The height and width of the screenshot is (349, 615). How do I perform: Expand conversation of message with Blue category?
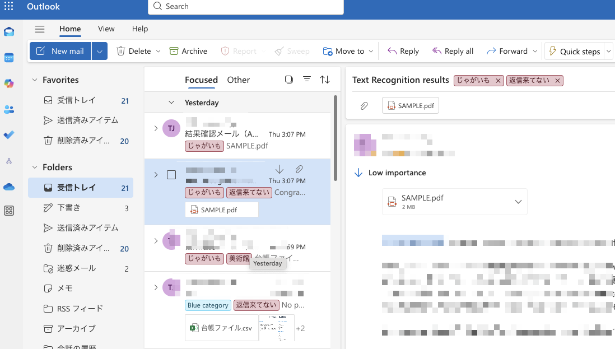click(x=156, y=287)
